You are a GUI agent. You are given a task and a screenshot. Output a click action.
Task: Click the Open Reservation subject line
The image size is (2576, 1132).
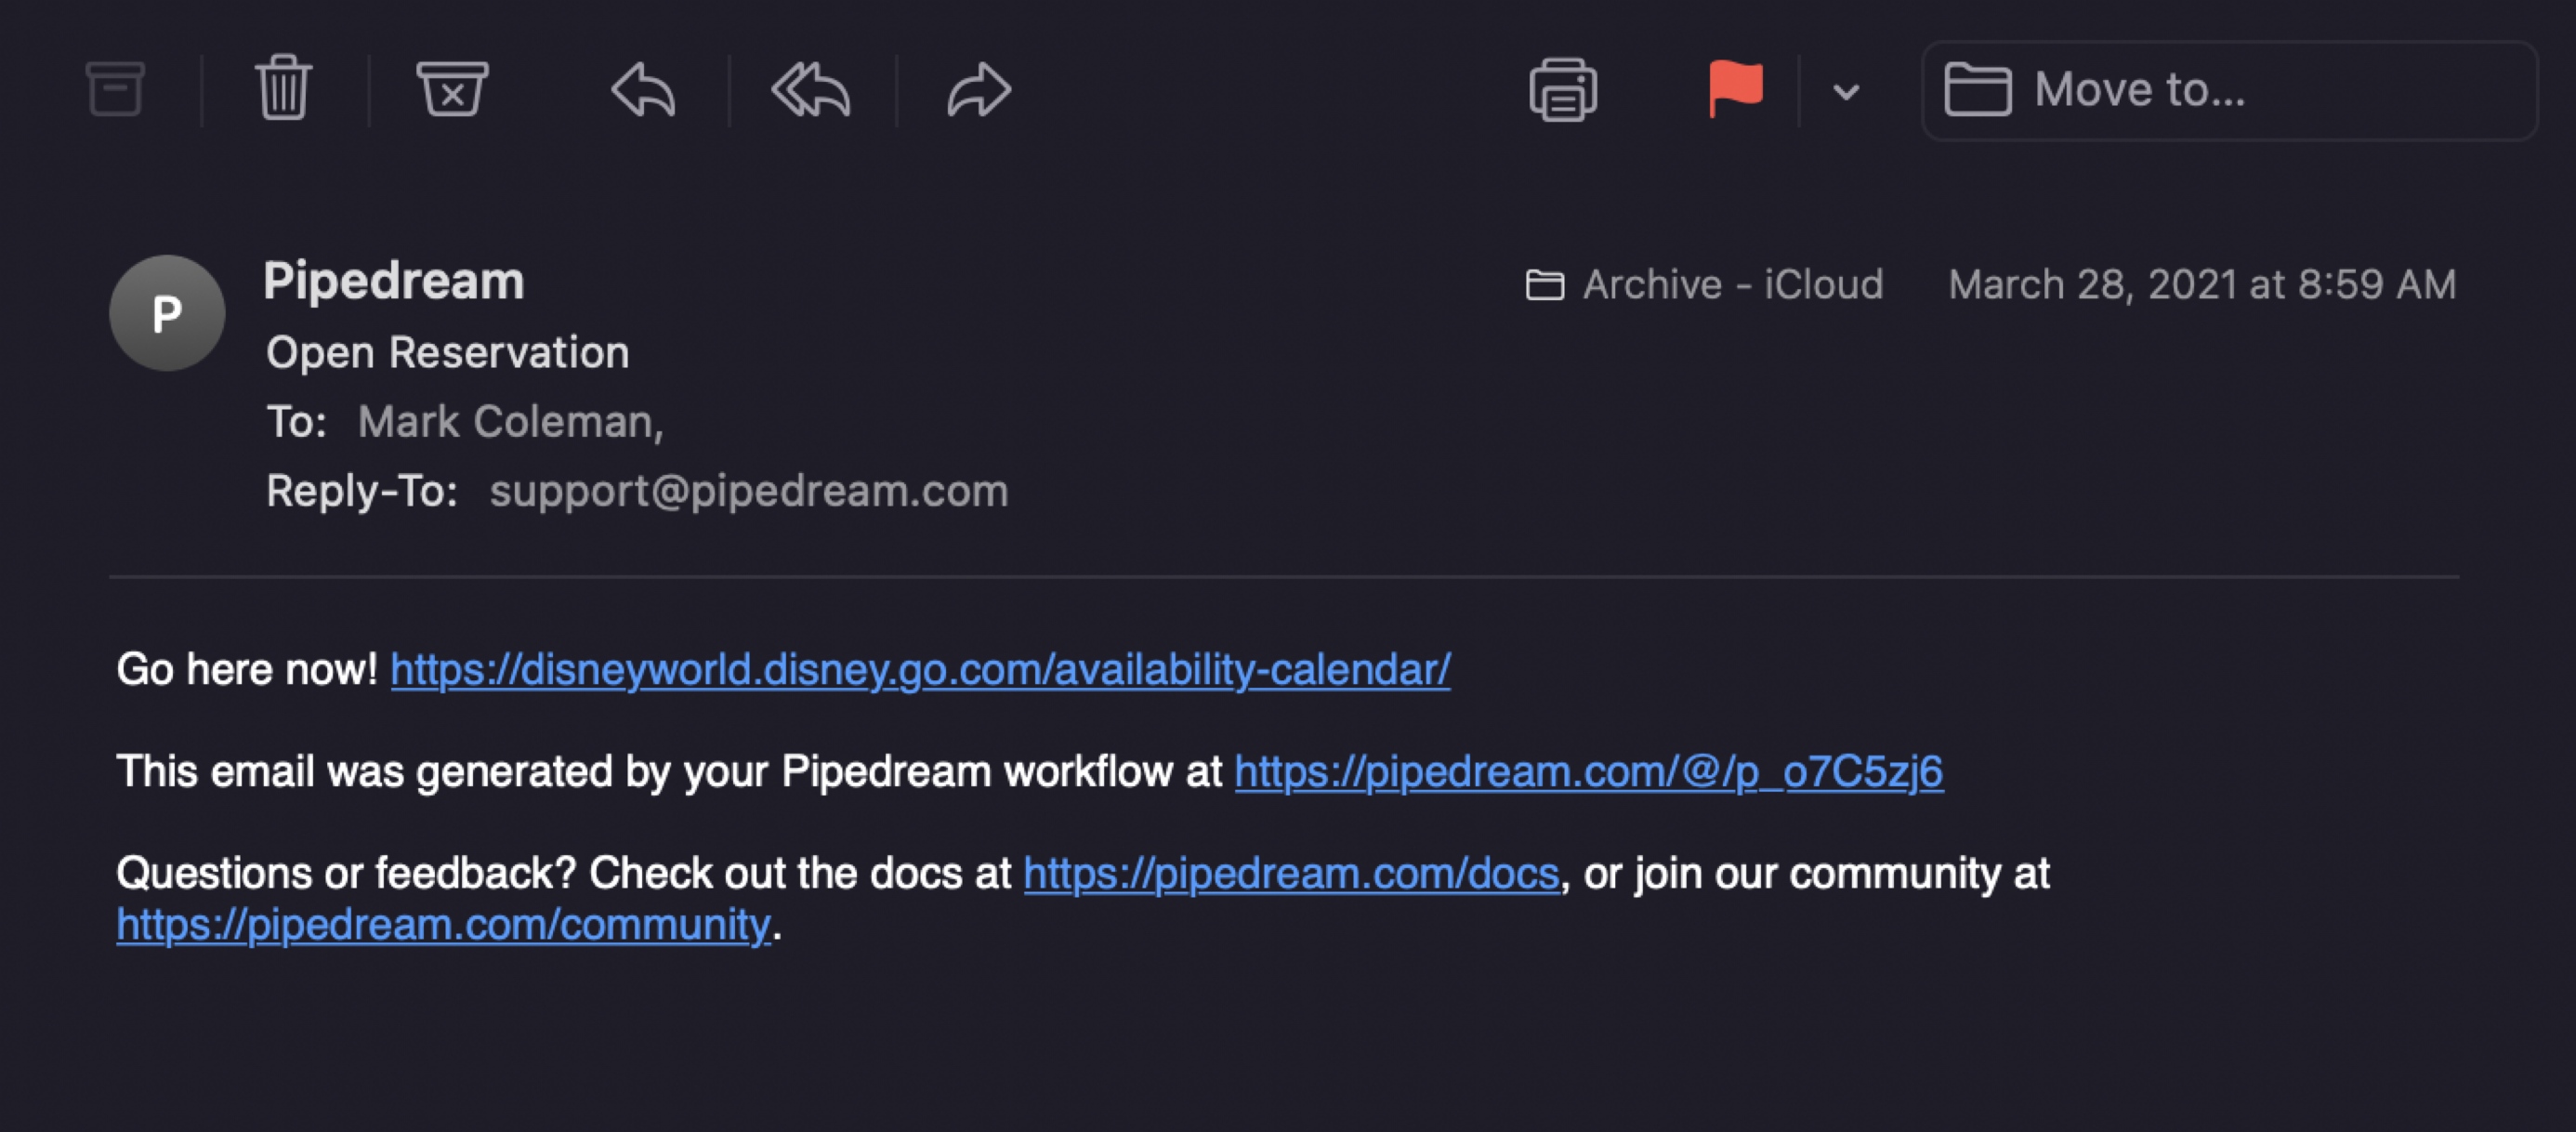447,352
